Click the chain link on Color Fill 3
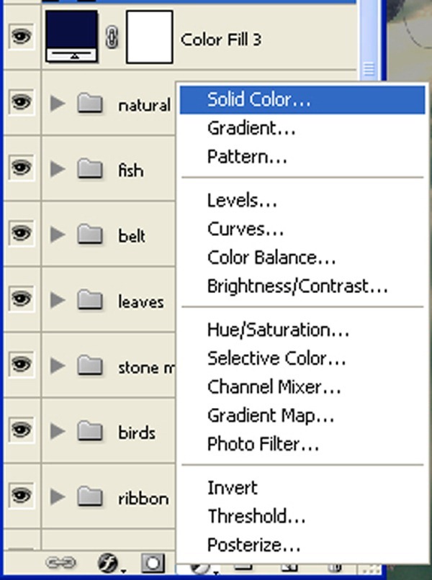This screenshot has height=580, width=432. pyautogui.click(x=112, y=38)
